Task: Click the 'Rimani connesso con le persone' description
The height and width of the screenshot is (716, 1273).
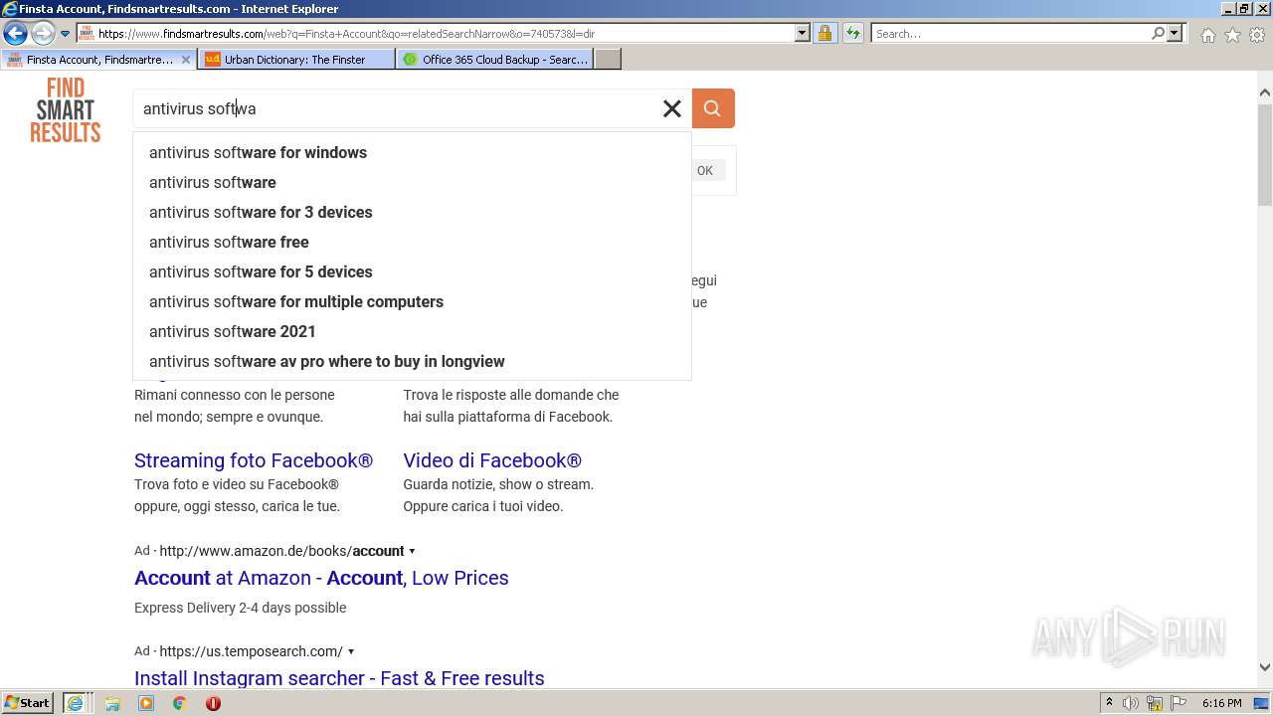Action: point(235,395)
